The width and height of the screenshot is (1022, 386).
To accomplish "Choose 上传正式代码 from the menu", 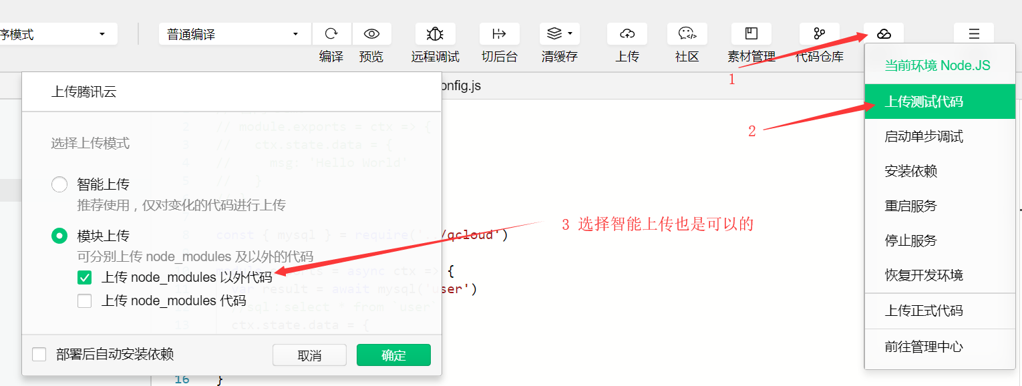I will [x=940, y=311].
